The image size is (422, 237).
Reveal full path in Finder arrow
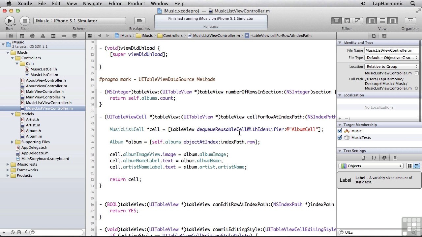pyautogui.click(x=417, y=88)
